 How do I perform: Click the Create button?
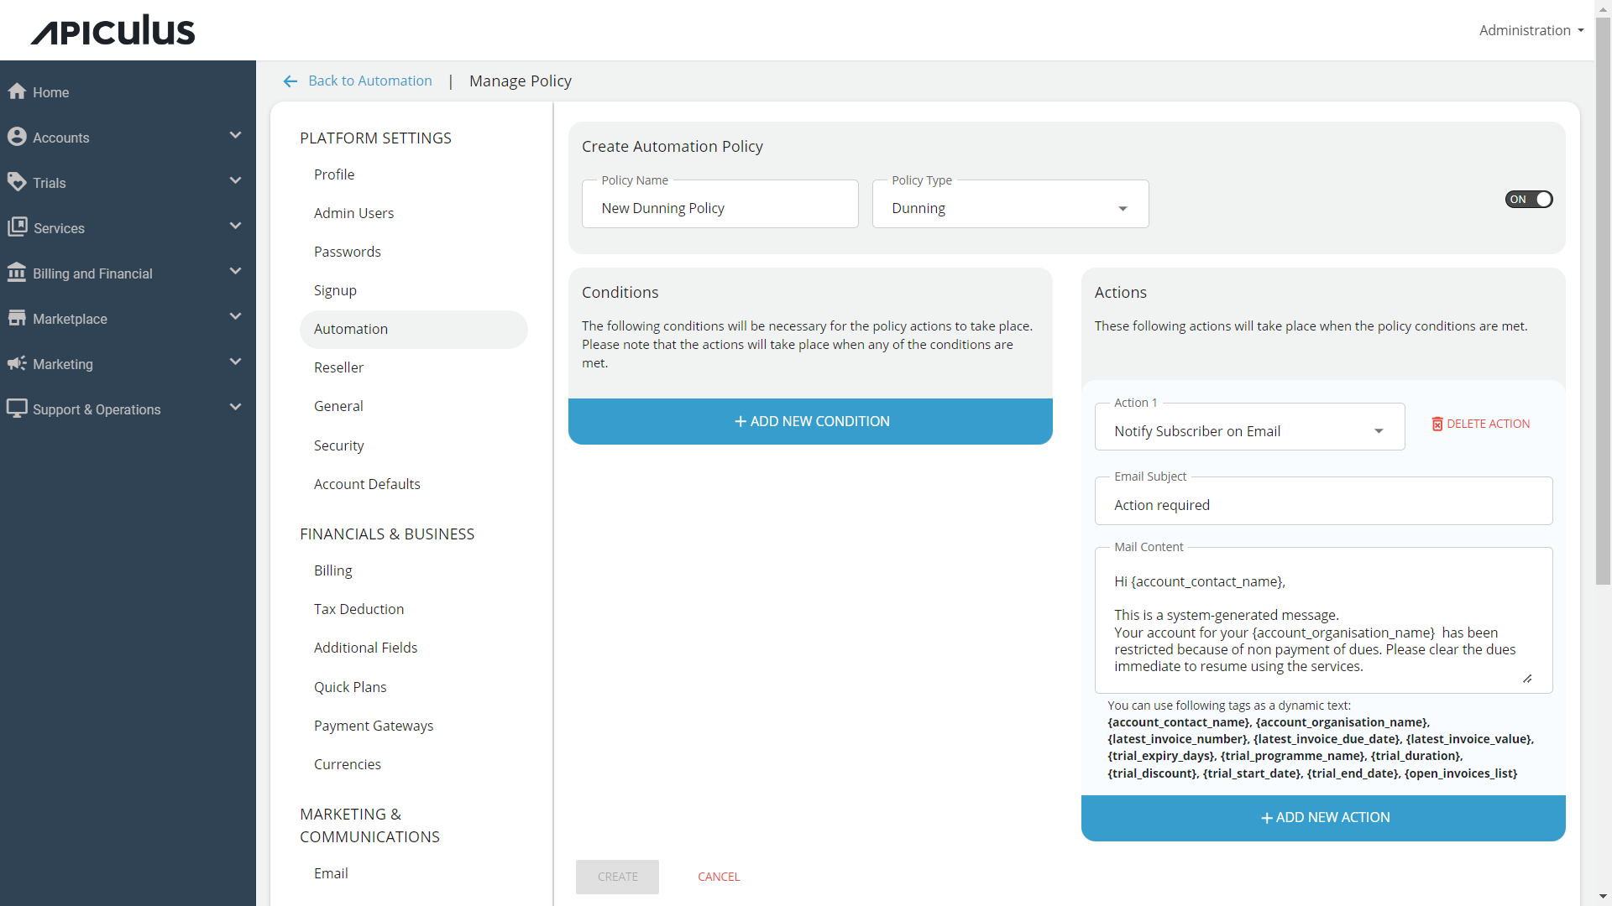pyautogui.click(x=617, y=876)
